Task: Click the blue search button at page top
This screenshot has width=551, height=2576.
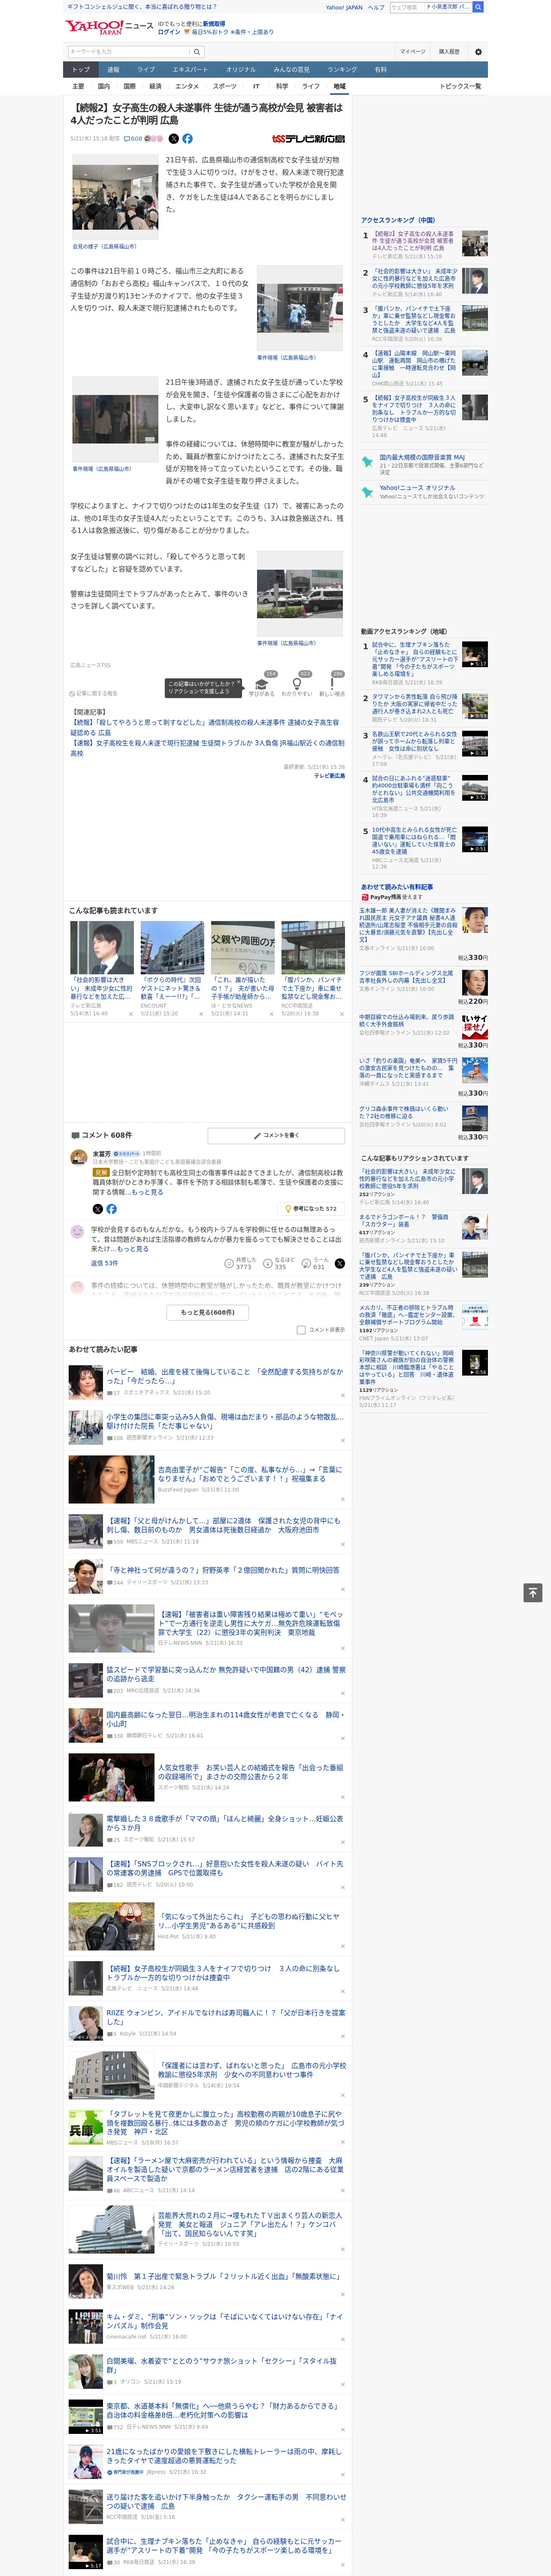Action: pos(478,7)
